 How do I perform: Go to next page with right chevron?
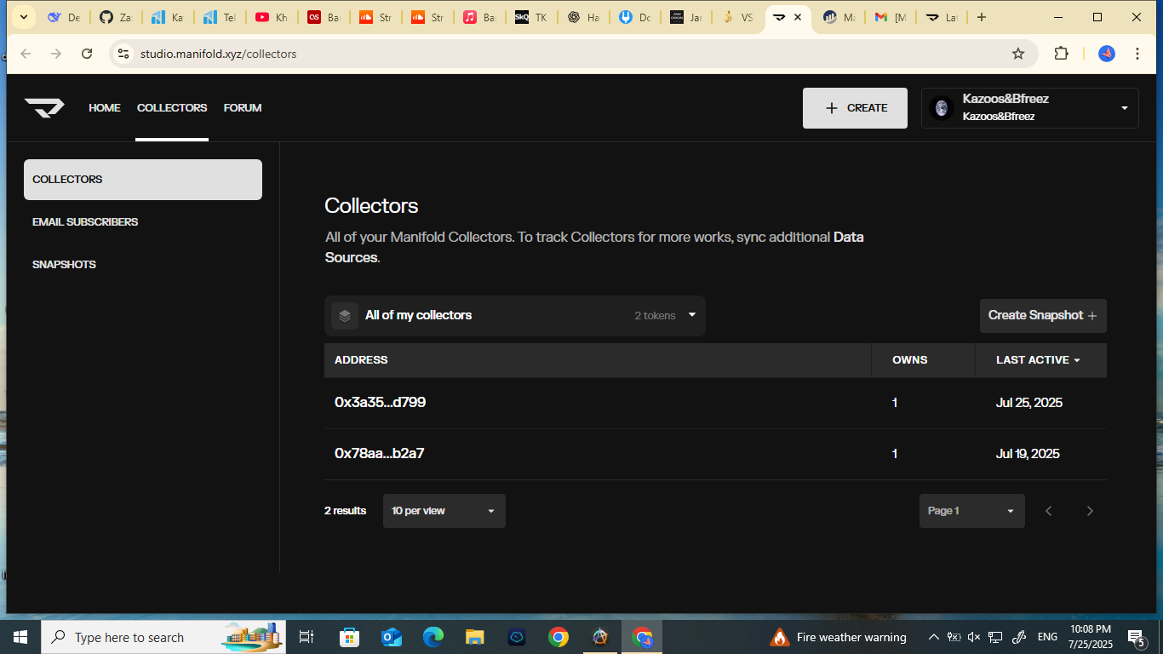click(1089, 511)
